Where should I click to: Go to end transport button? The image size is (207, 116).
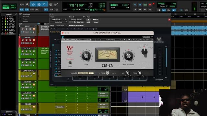pyautogui.click(x=150, y=10)
